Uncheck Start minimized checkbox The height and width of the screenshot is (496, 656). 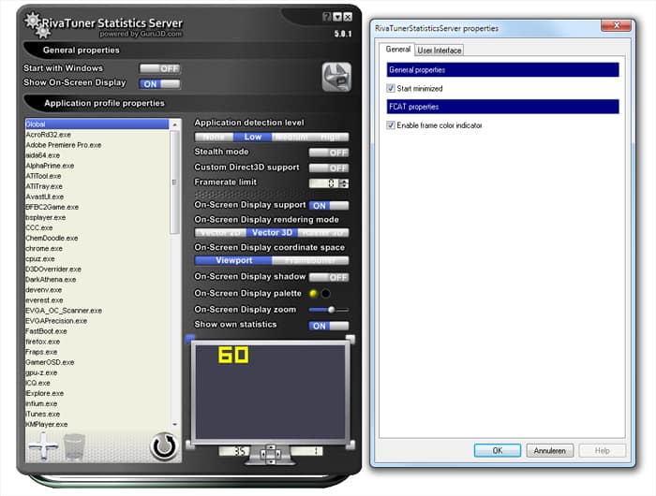[x=392, y=88]
